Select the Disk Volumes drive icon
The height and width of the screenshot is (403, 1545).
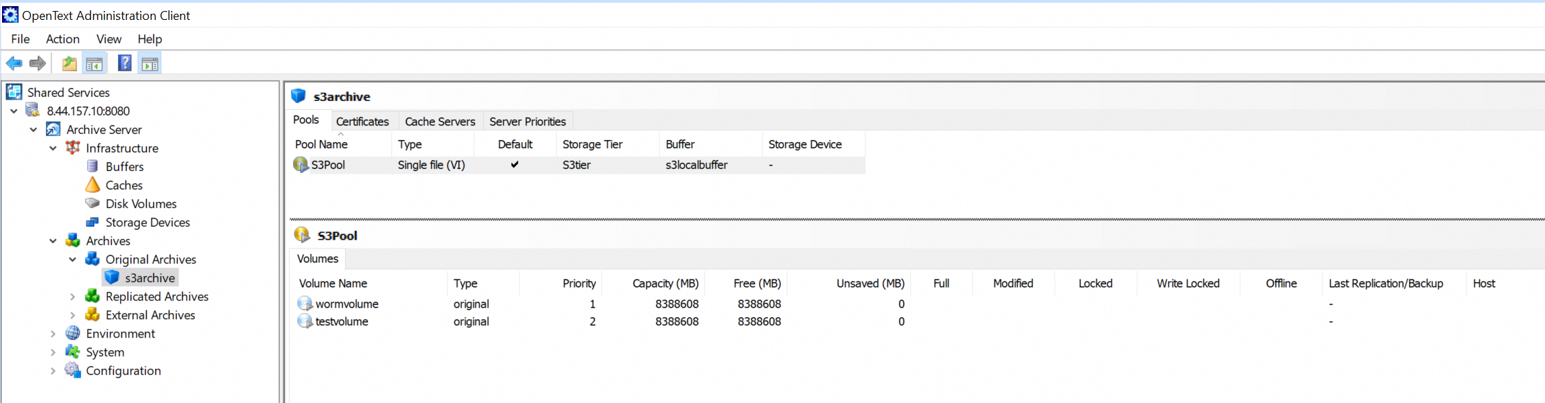(93, 203)
